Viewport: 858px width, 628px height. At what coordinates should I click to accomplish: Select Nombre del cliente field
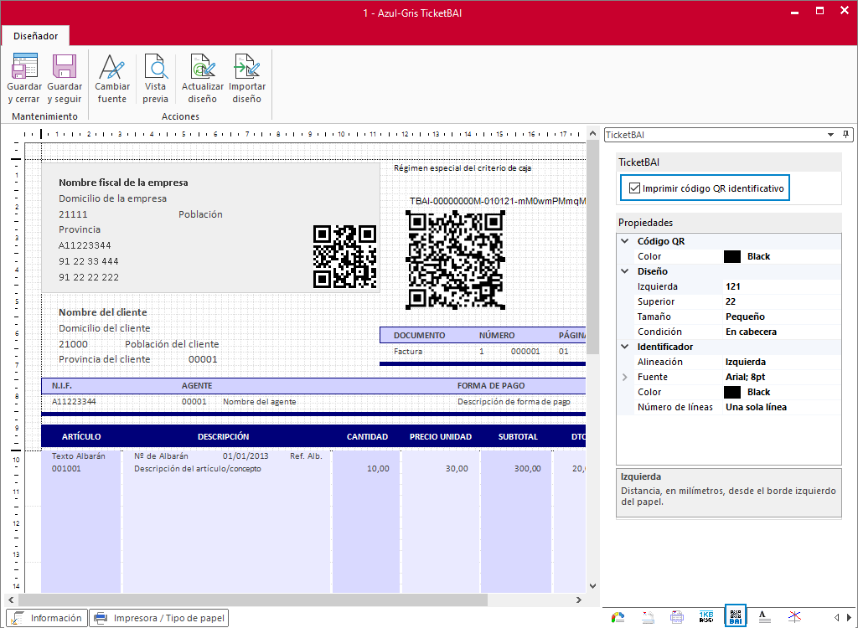click(x=103, y=312)
